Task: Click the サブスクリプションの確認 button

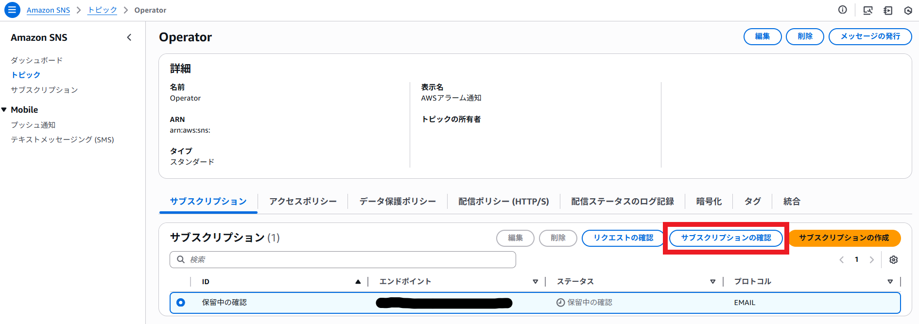Action: [726, 238]
